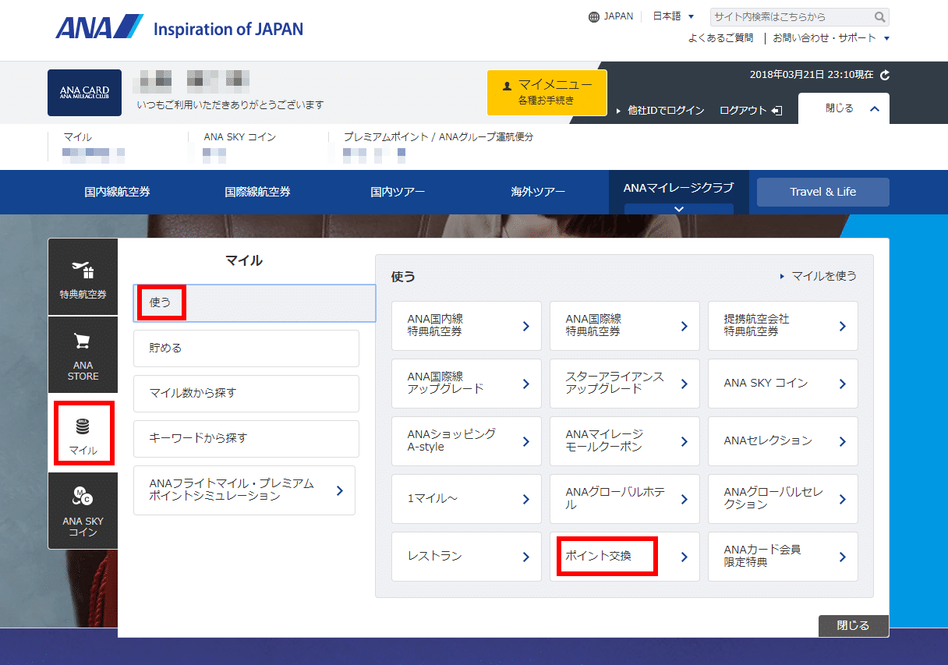
Task: Click the site search magnifier icon
Action: [879, 17]
